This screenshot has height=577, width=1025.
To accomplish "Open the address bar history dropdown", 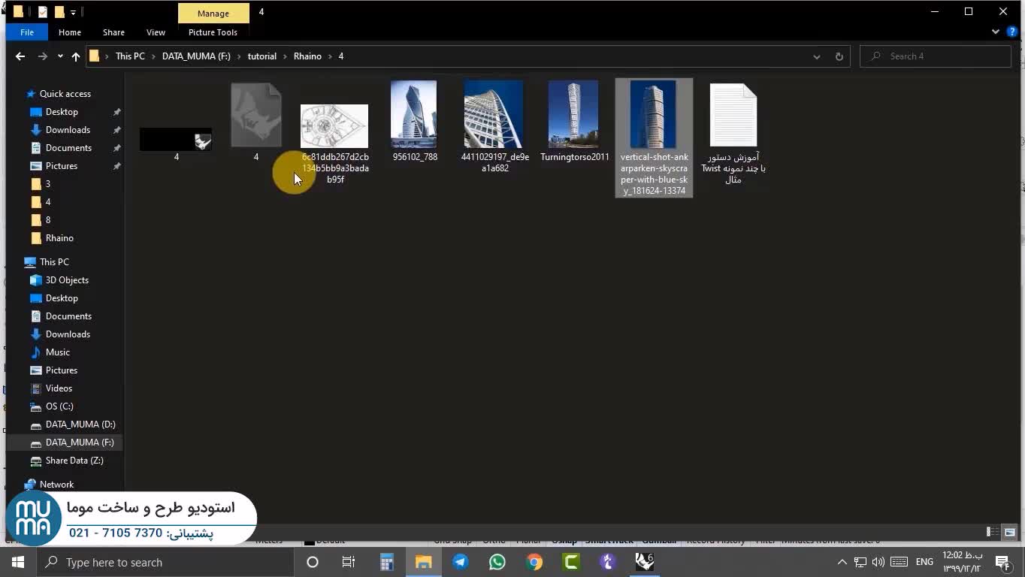I will [817, 56].
